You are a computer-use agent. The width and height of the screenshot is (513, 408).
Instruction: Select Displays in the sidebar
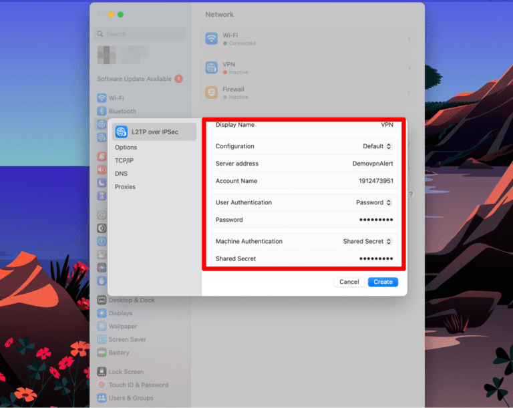click(x=120, y=313)
